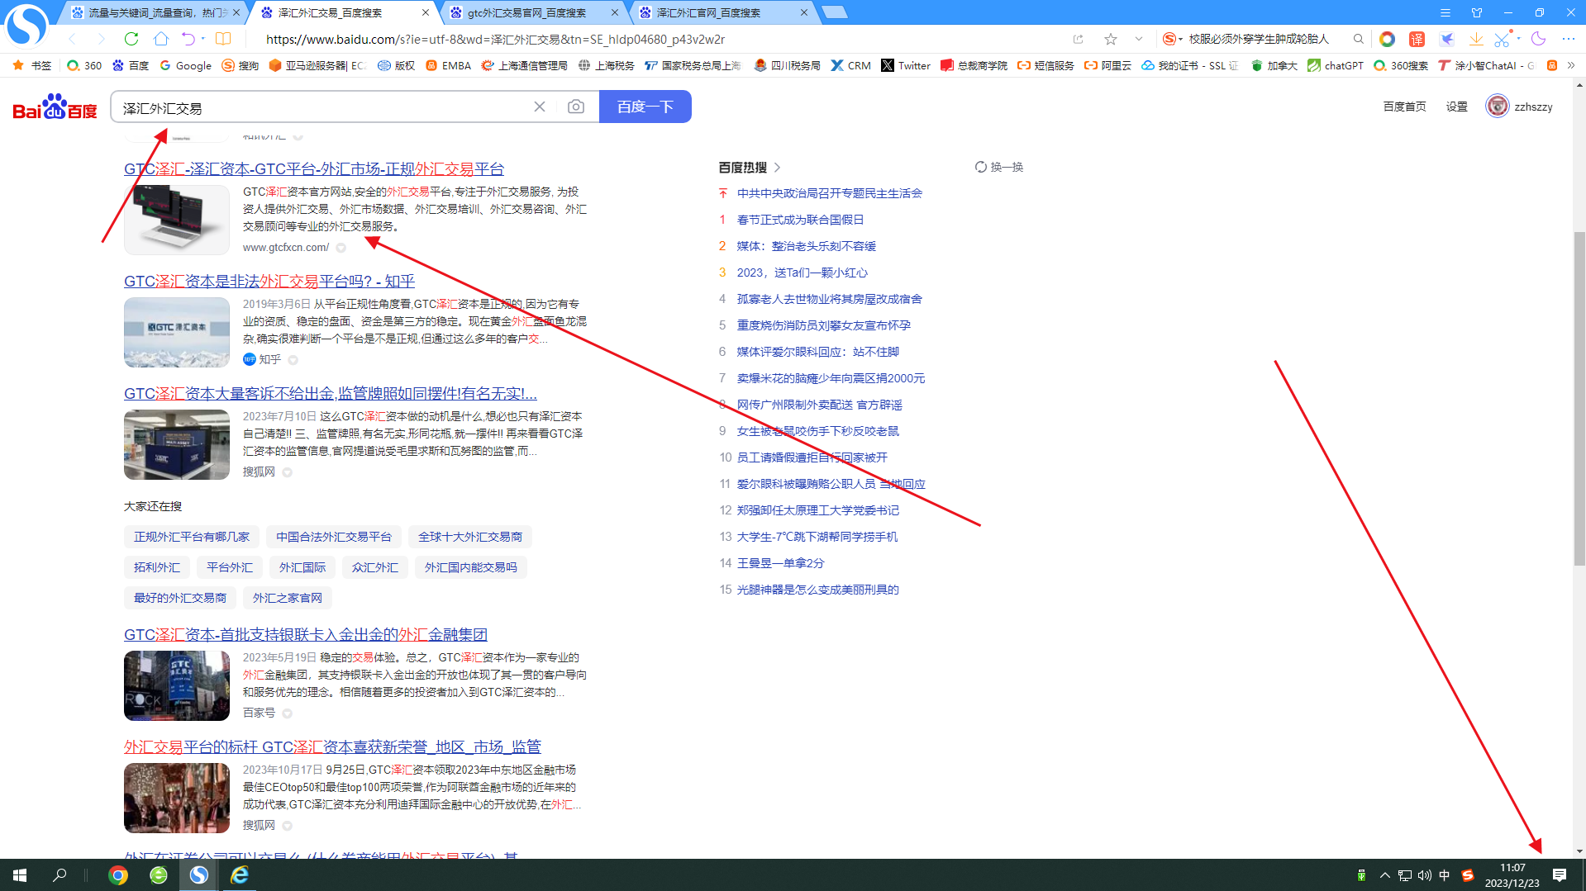
Task: Click the 换一换 refresh icon beside 百度热搜
Action: tap(980, 167)
